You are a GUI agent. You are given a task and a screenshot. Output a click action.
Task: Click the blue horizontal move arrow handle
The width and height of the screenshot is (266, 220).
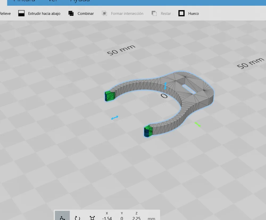114,118
